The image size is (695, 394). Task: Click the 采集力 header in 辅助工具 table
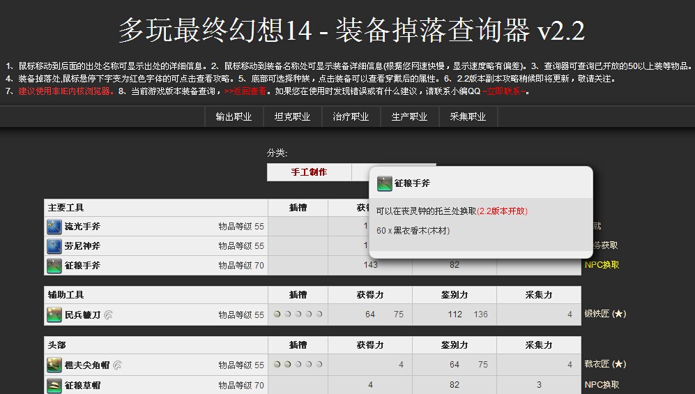pyautogui.click(x=539, y=295)
